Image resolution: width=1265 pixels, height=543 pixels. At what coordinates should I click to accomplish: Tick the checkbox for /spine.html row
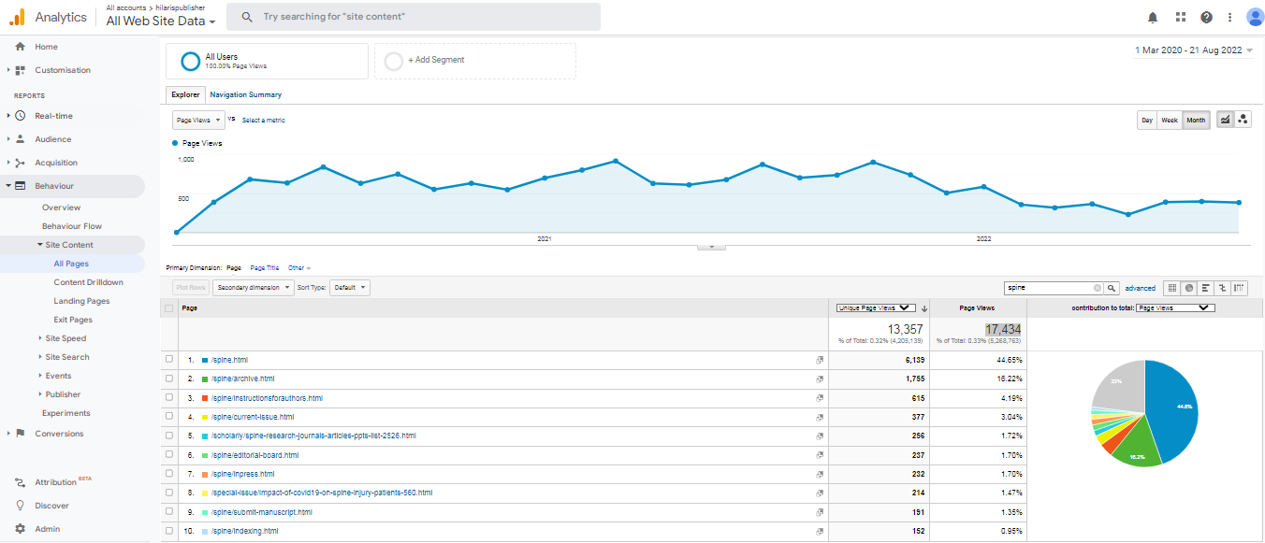click(x=169, y=359)
